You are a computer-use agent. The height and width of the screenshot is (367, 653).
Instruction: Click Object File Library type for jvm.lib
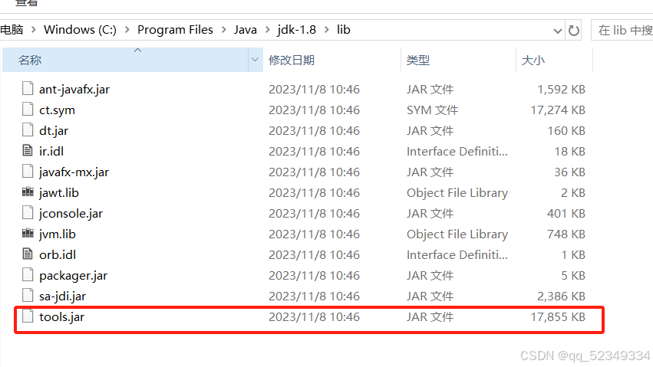(x=457, y=234)
